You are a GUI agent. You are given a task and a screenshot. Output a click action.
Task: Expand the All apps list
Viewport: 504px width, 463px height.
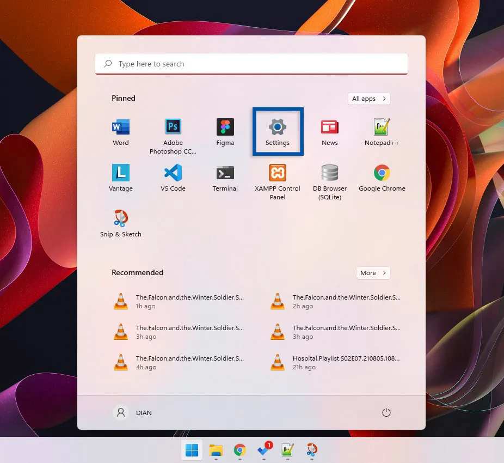pyautogui.click(x=368, y=99)
